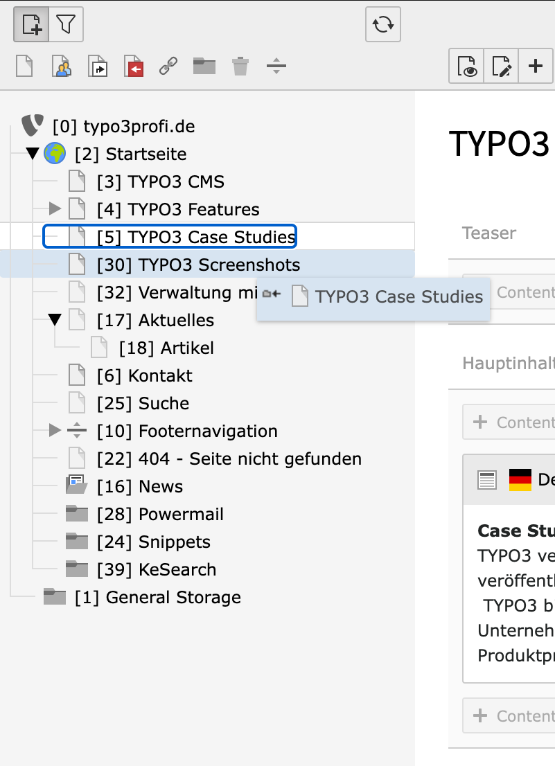The image size is (555, 766).
Task: Click the Content button under Teaser
Action: pyautogui.click(x=523, y=292)
